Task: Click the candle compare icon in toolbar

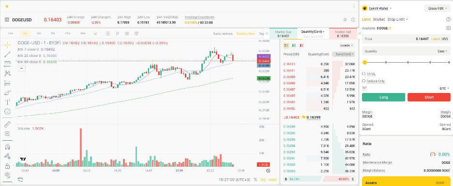Action: pyautogui.click(x=117, y=34)
